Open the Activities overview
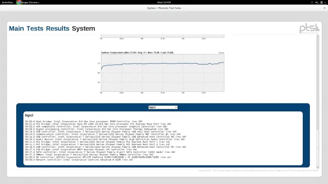 (8, 3)
